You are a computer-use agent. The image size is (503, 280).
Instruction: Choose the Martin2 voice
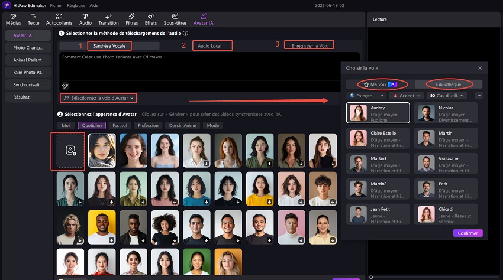pyautogui.click(x=378, y=188)
